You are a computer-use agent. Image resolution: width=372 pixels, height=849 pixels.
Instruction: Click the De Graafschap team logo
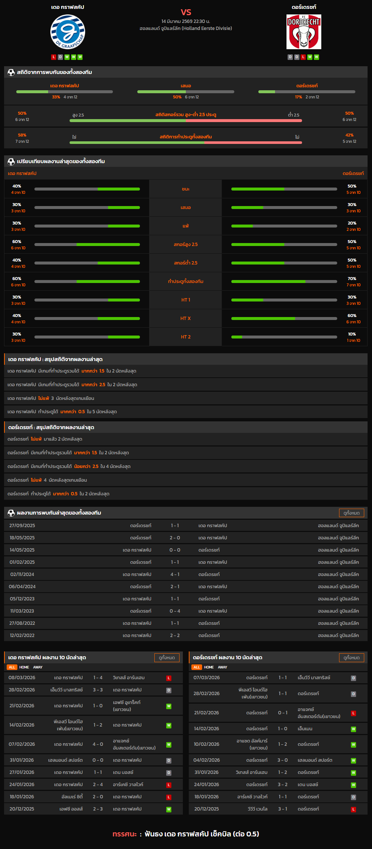click(68, 32)
